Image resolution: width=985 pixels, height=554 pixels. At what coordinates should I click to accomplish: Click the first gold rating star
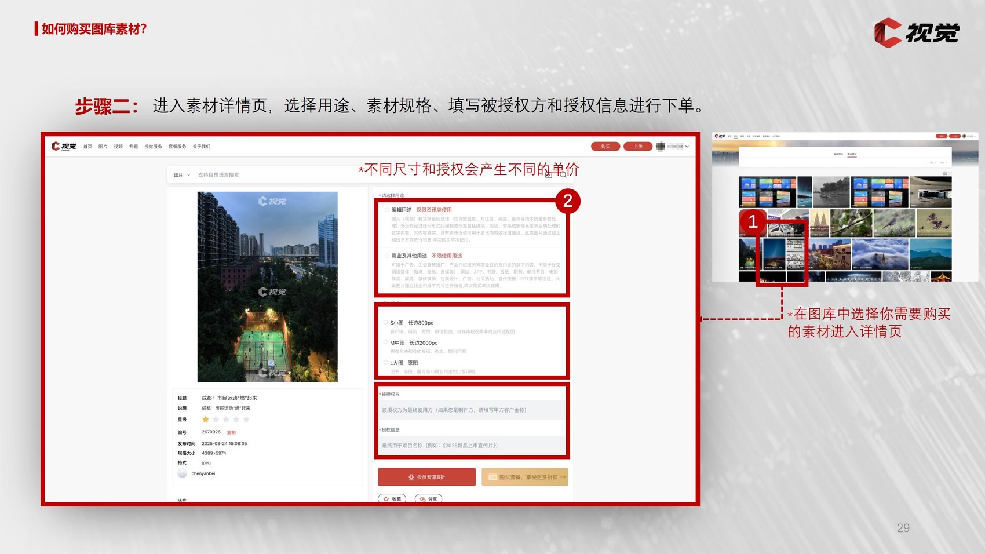point(206,420)
